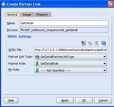Switch to the Image tab
114x107 pixels.
[27, 15]
